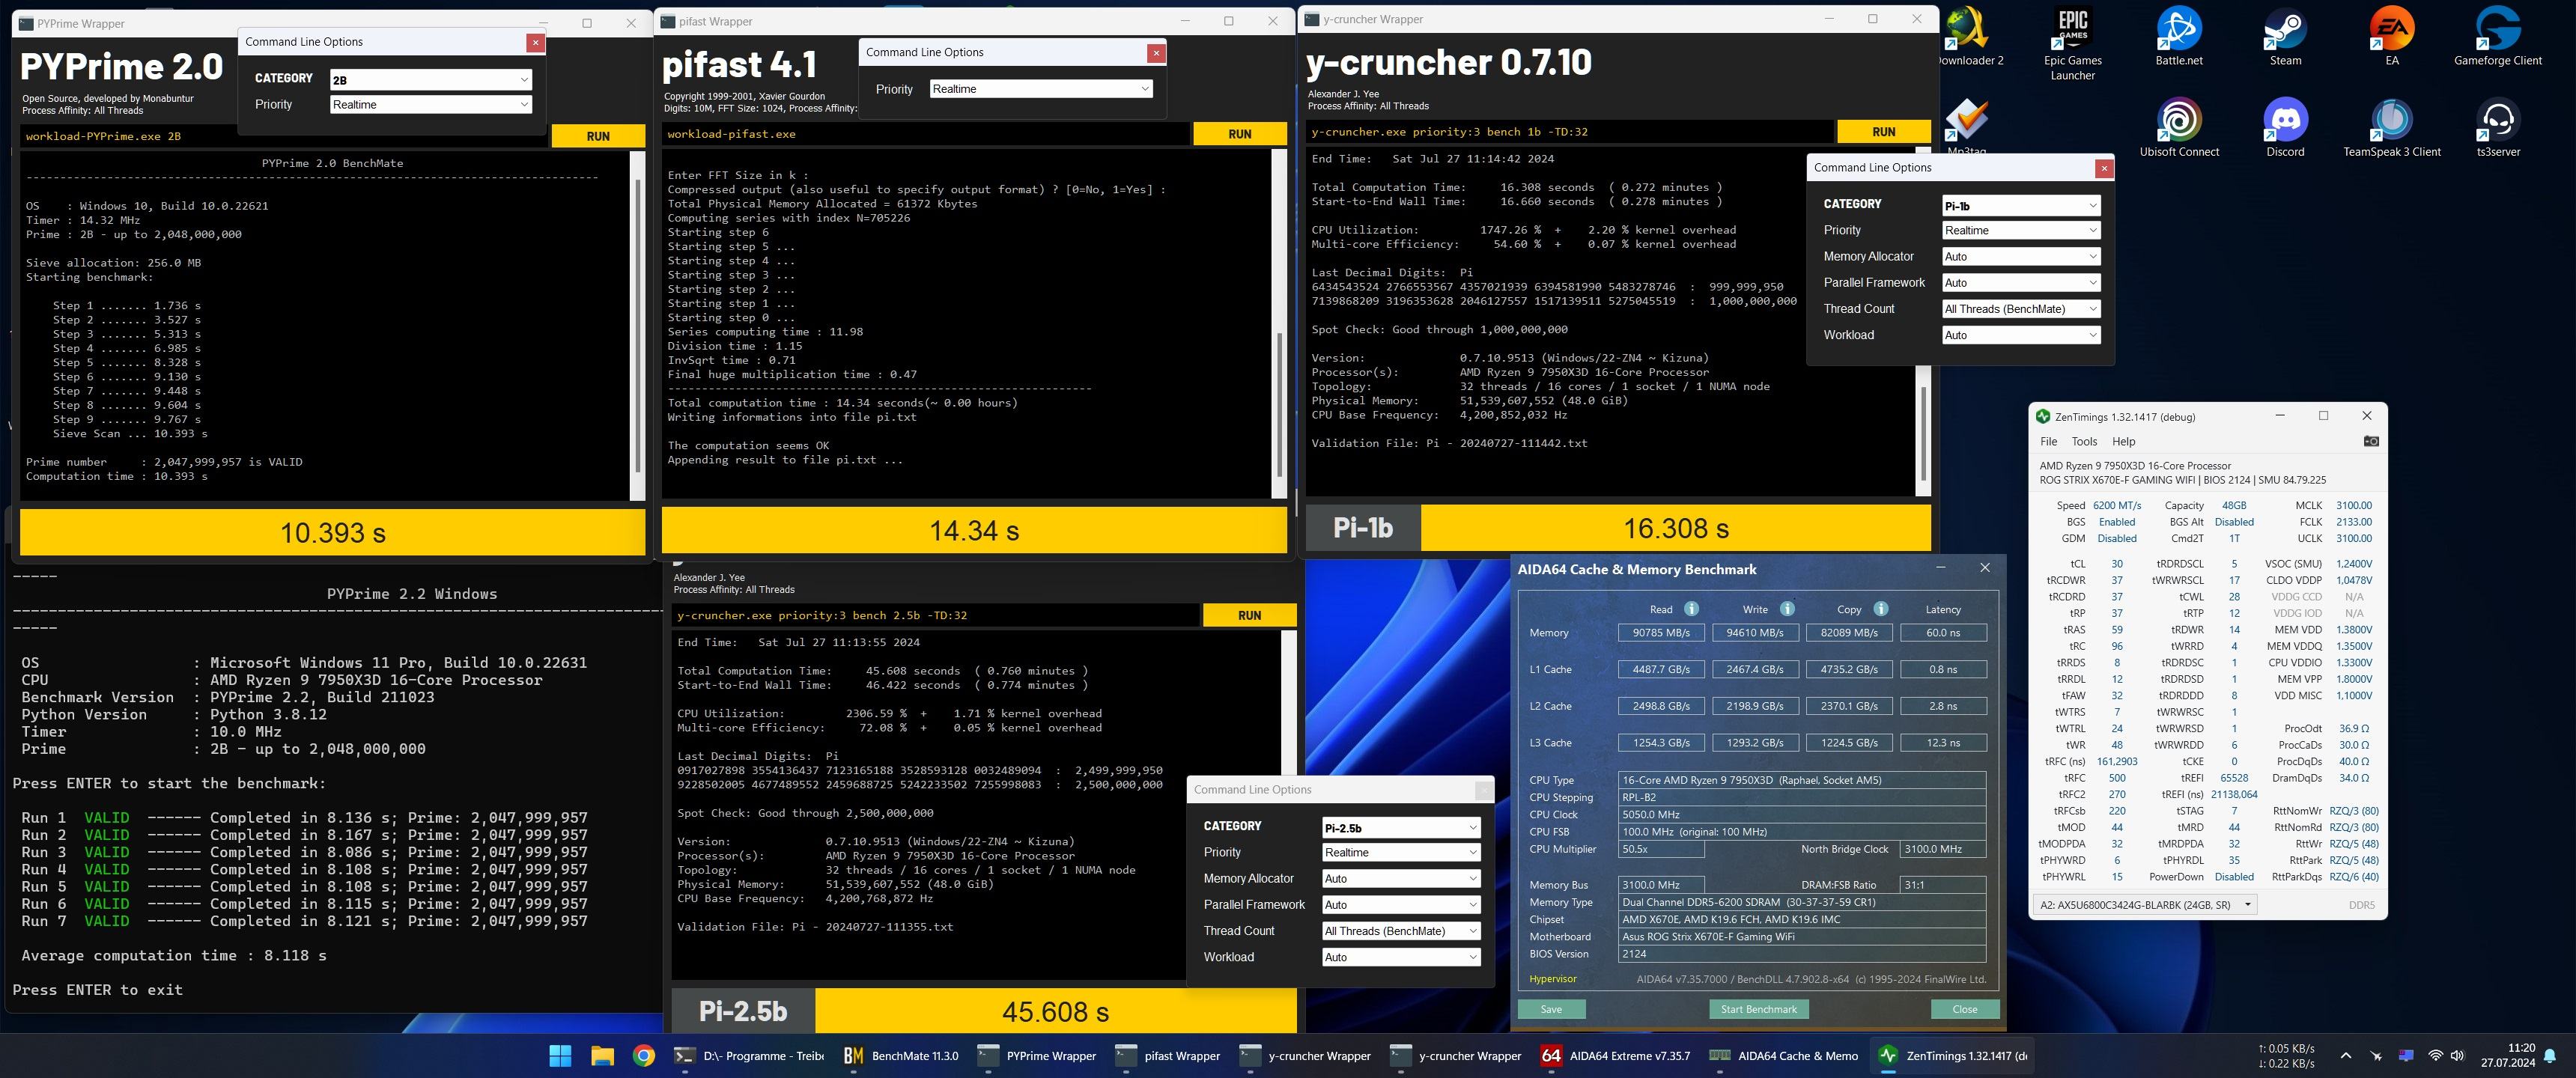Click RUN button in pifast wrapper

(1239, 134)
